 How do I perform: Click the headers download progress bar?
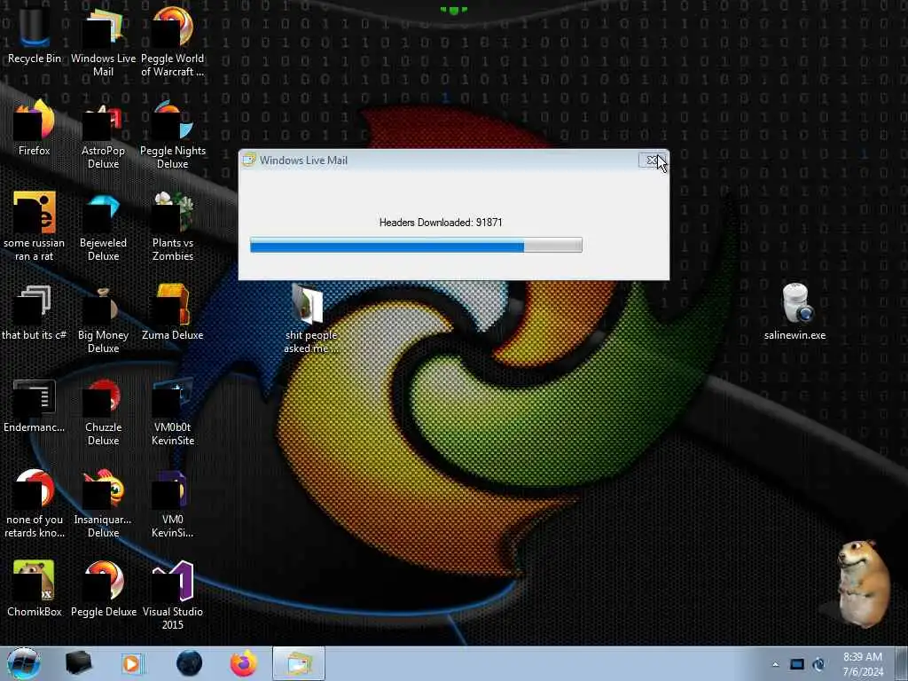tap(416, 245)
